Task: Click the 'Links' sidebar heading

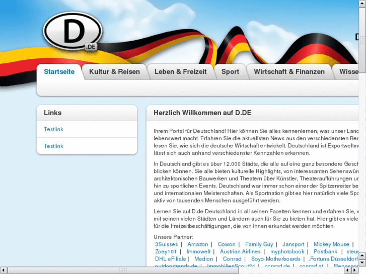Action: click(x=53, y=113)
